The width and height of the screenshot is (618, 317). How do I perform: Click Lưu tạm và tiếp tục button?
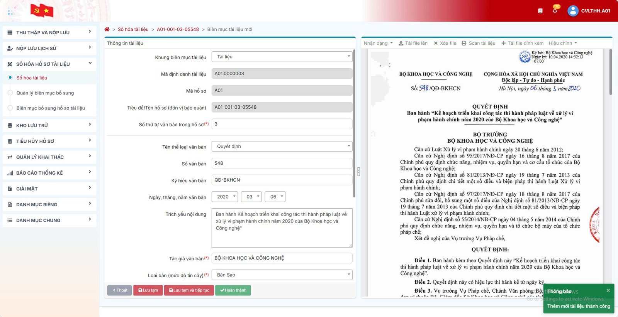pyautogui.click(x=189, y=290)
